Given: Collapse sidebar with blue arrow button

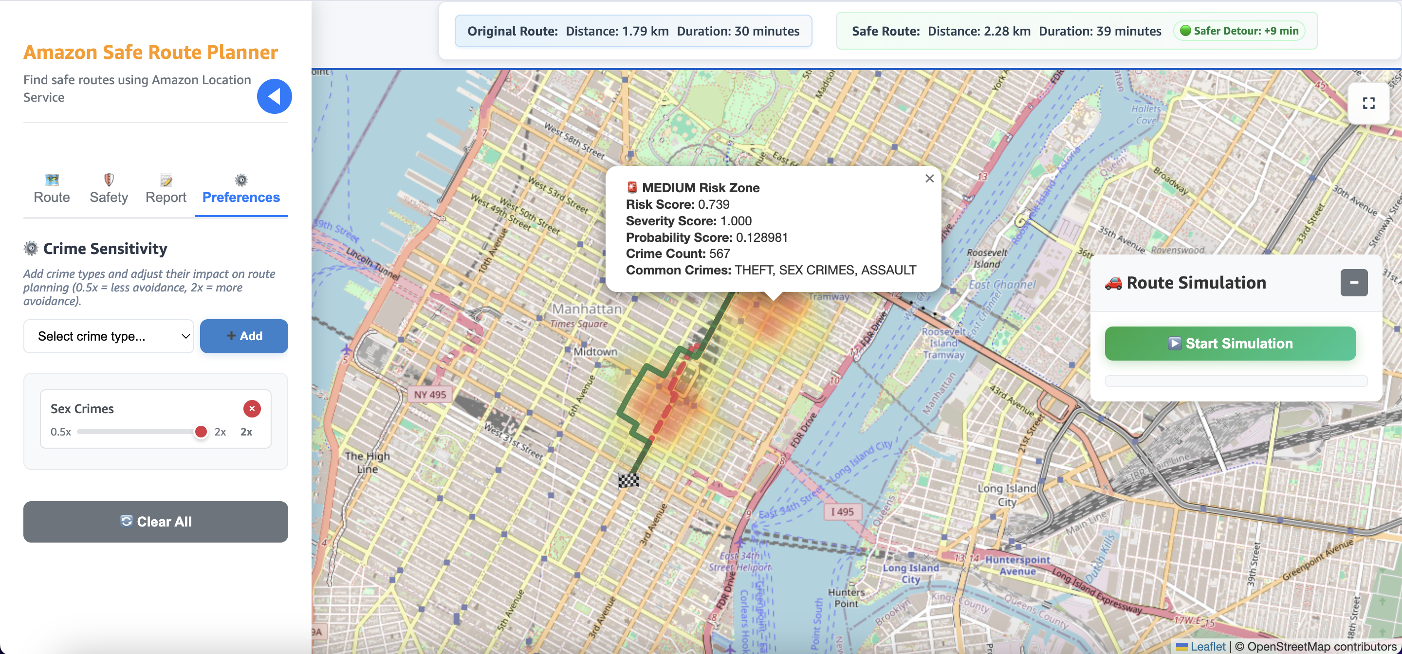Looking at the screenshot, I should [274, 96].
